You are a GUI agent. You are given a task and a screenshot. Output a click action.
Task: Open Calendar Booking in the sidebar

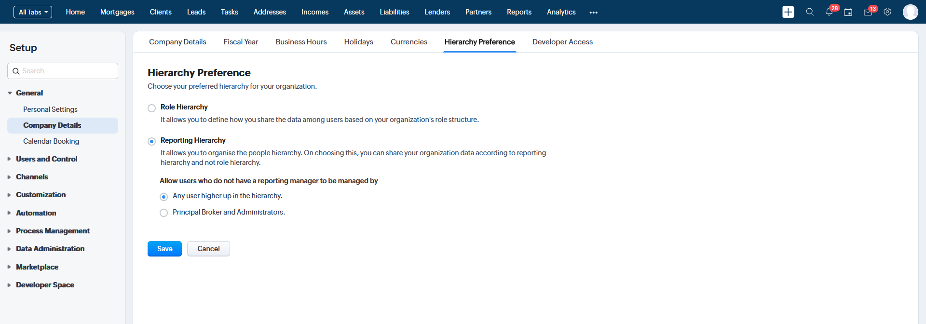point(51,141)
